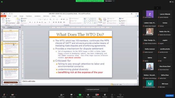This screenshot has width=175, height=98.
Task: Click the Cut button in Clipboard group
Action: [7, 19]
